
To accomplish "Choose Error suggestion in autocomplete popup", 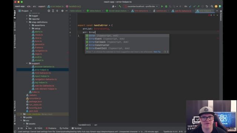I will pyautogui.click(x=127, y=35).
